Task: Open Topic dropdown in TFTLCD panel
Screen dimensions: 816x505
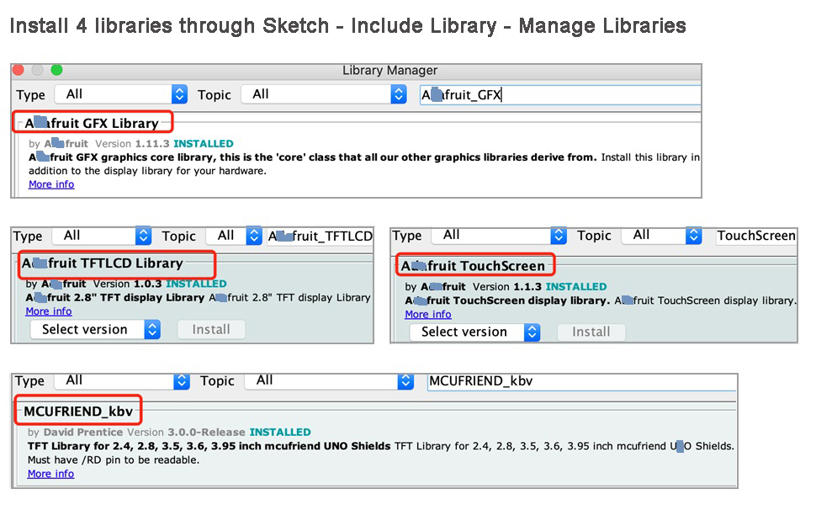Action: pos(234,236)
